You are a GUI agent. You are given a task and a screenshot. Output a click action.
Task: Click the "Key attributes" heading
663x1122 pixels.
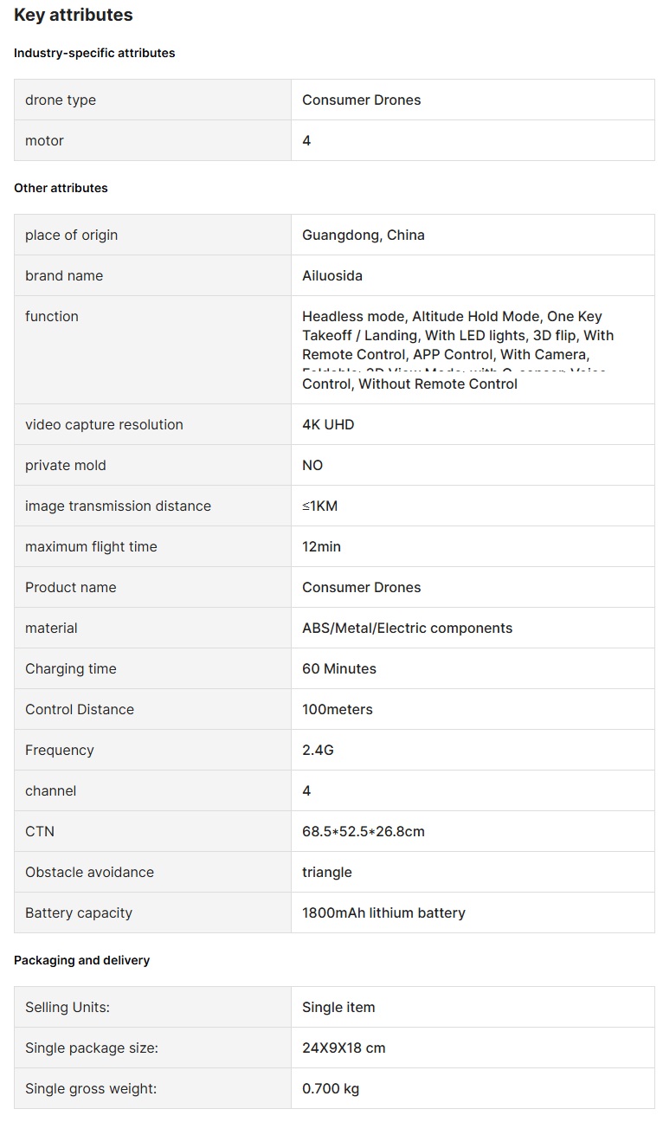point(74,15)
